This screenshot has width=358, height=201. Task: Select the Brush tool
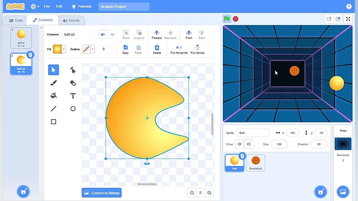pyautogui.click(x=53, y=83)
